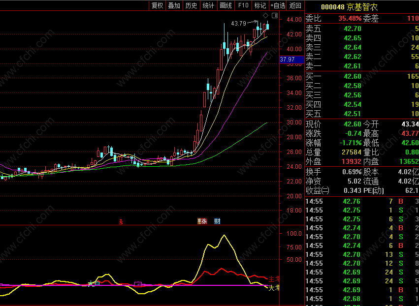Click the 最低 42.60 value
This screenshot has height=306, width=419.
point(410,143)
